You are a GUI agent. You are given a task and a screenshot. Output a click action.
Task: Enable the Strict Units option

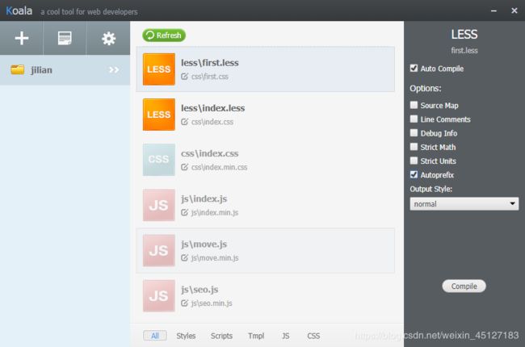(414, 161)
